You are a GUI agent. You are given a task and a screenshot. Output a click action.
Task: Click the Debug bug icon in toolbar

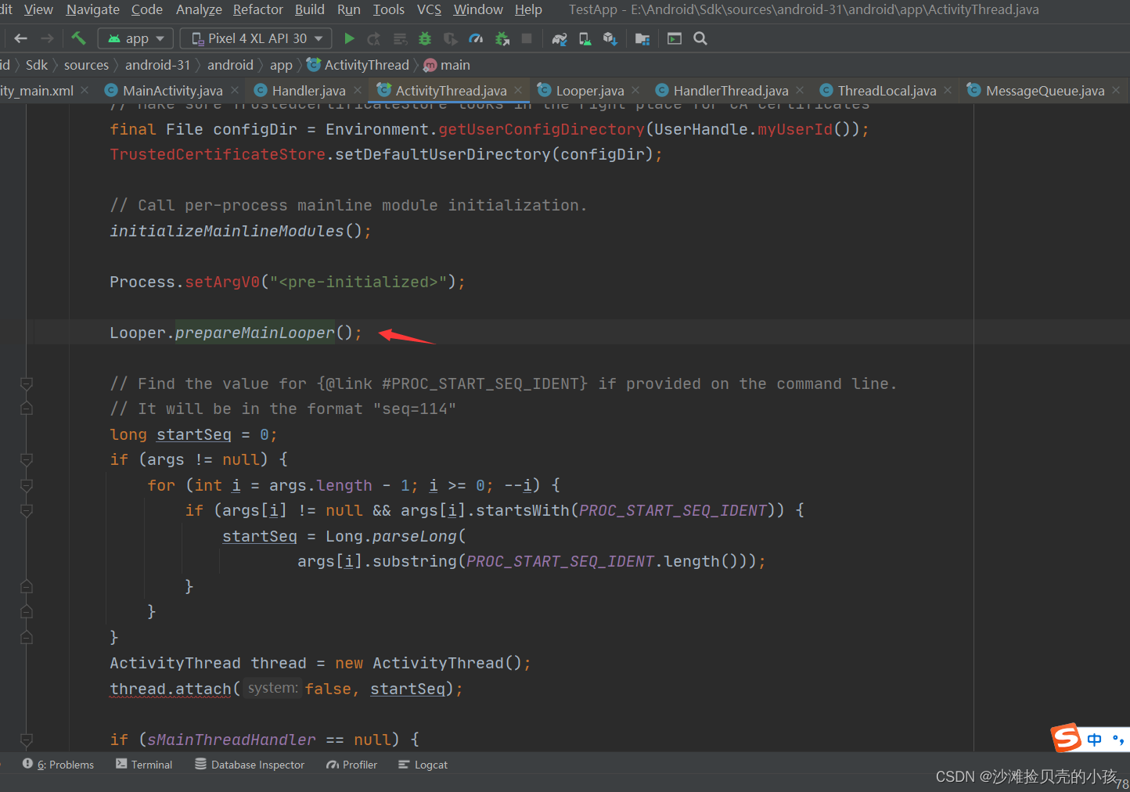(424, 38)
